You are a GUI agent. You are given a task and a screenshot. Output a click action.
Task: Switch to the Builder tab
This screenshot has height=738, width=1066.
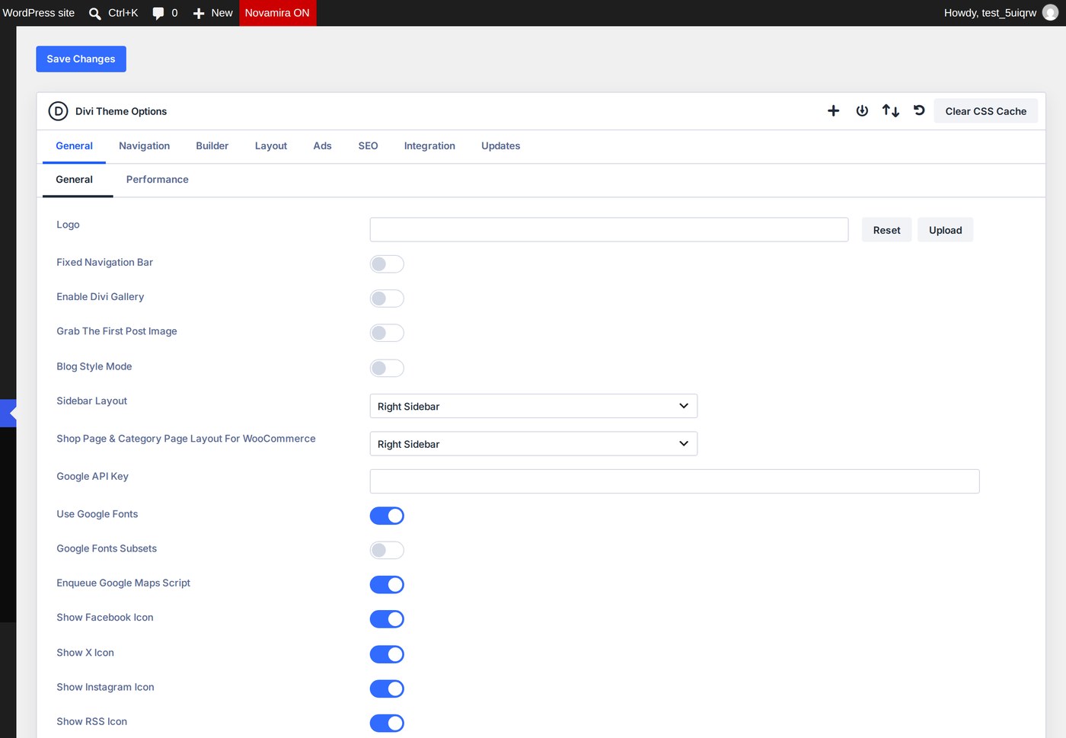pos(212,146)
